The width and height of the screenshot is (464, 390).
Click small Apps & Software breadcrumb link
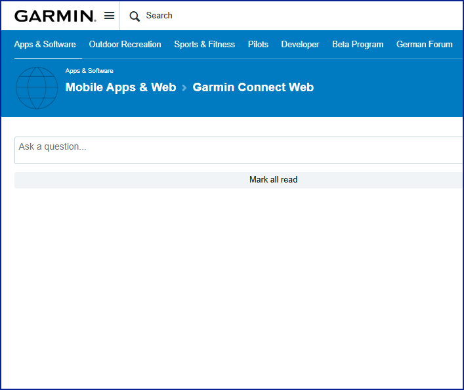point(89,71)
